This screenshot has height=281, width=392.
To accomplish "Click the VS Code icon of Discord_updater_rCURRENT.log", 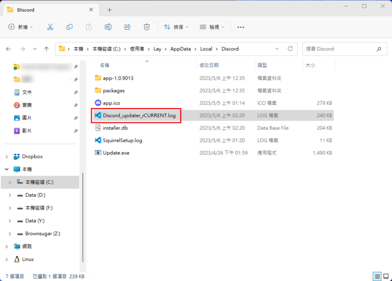I will coord(98,115).
